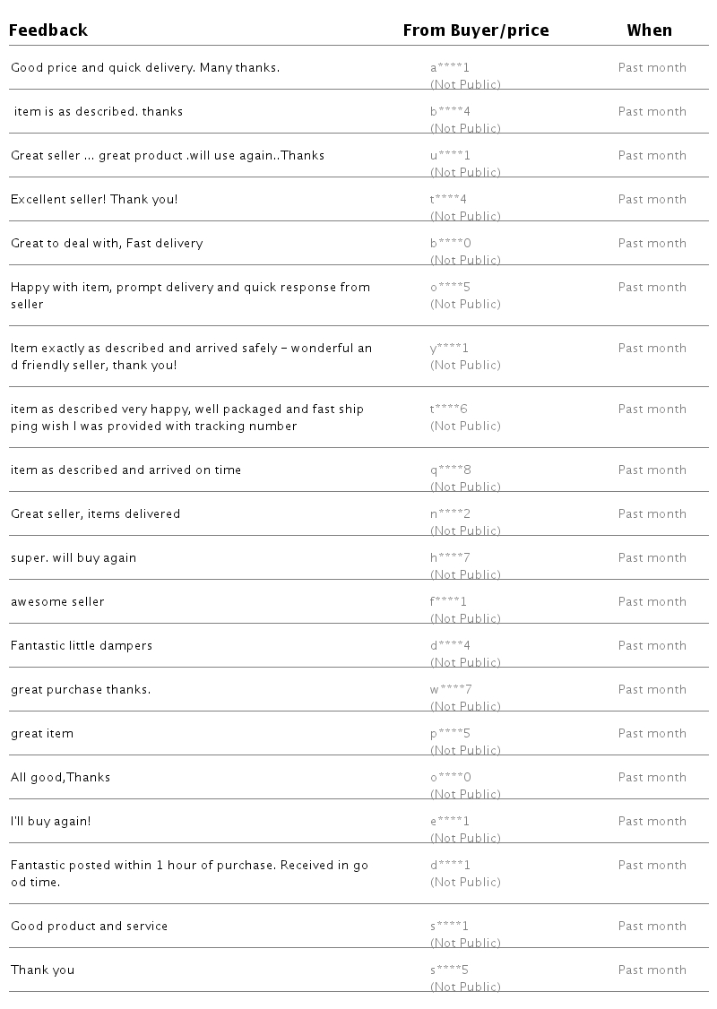Click the "All good,Thanks" feedback comment
This screenshot has width=717, height=1009.
[60, 778]
